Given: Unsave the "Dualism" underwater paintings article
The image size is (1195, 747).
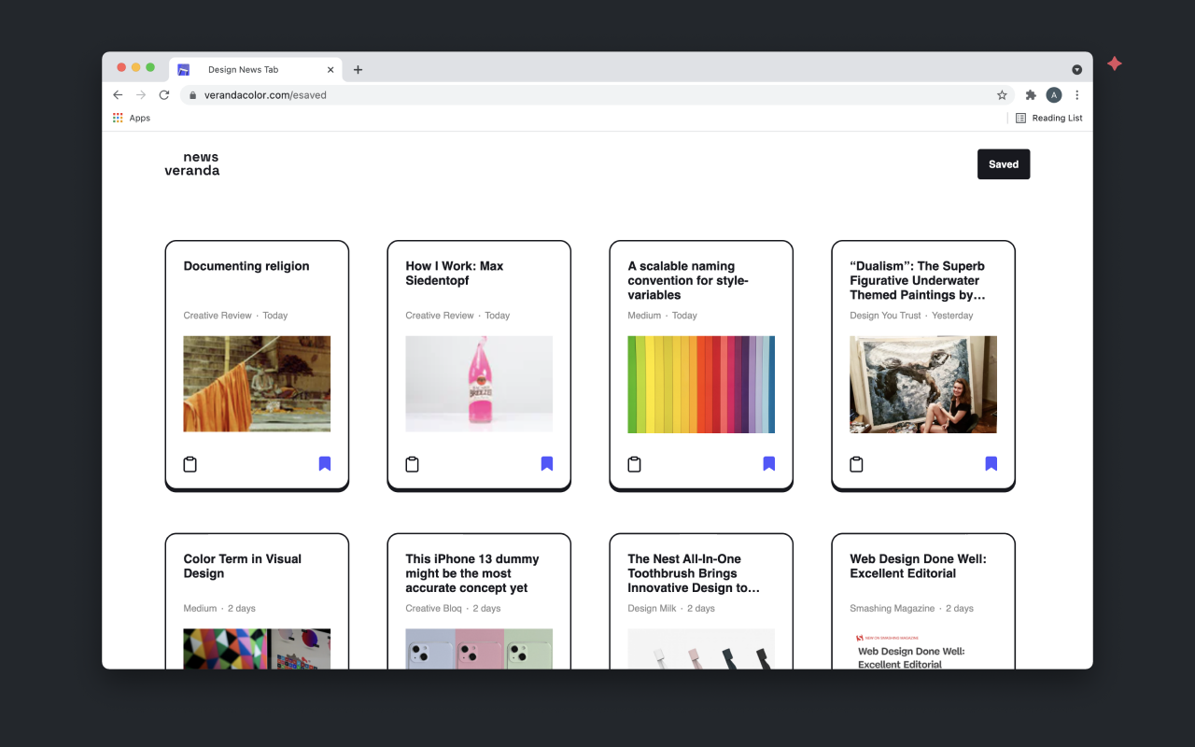Looking at the screenshot, I should point(991,463).
